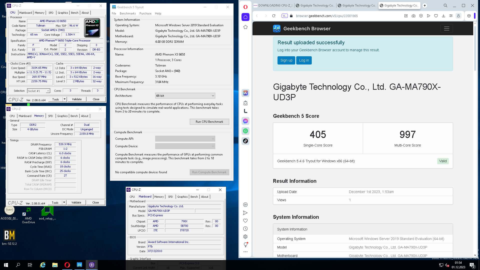Click Run CPU Benchmark button
This screenshot has width=480, height=270.
209,122
